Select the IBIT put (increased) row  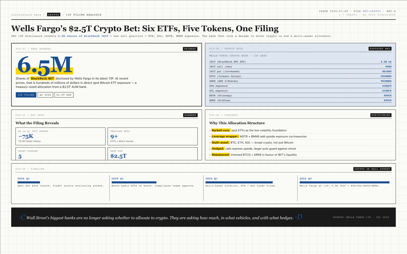pos(300,71)
